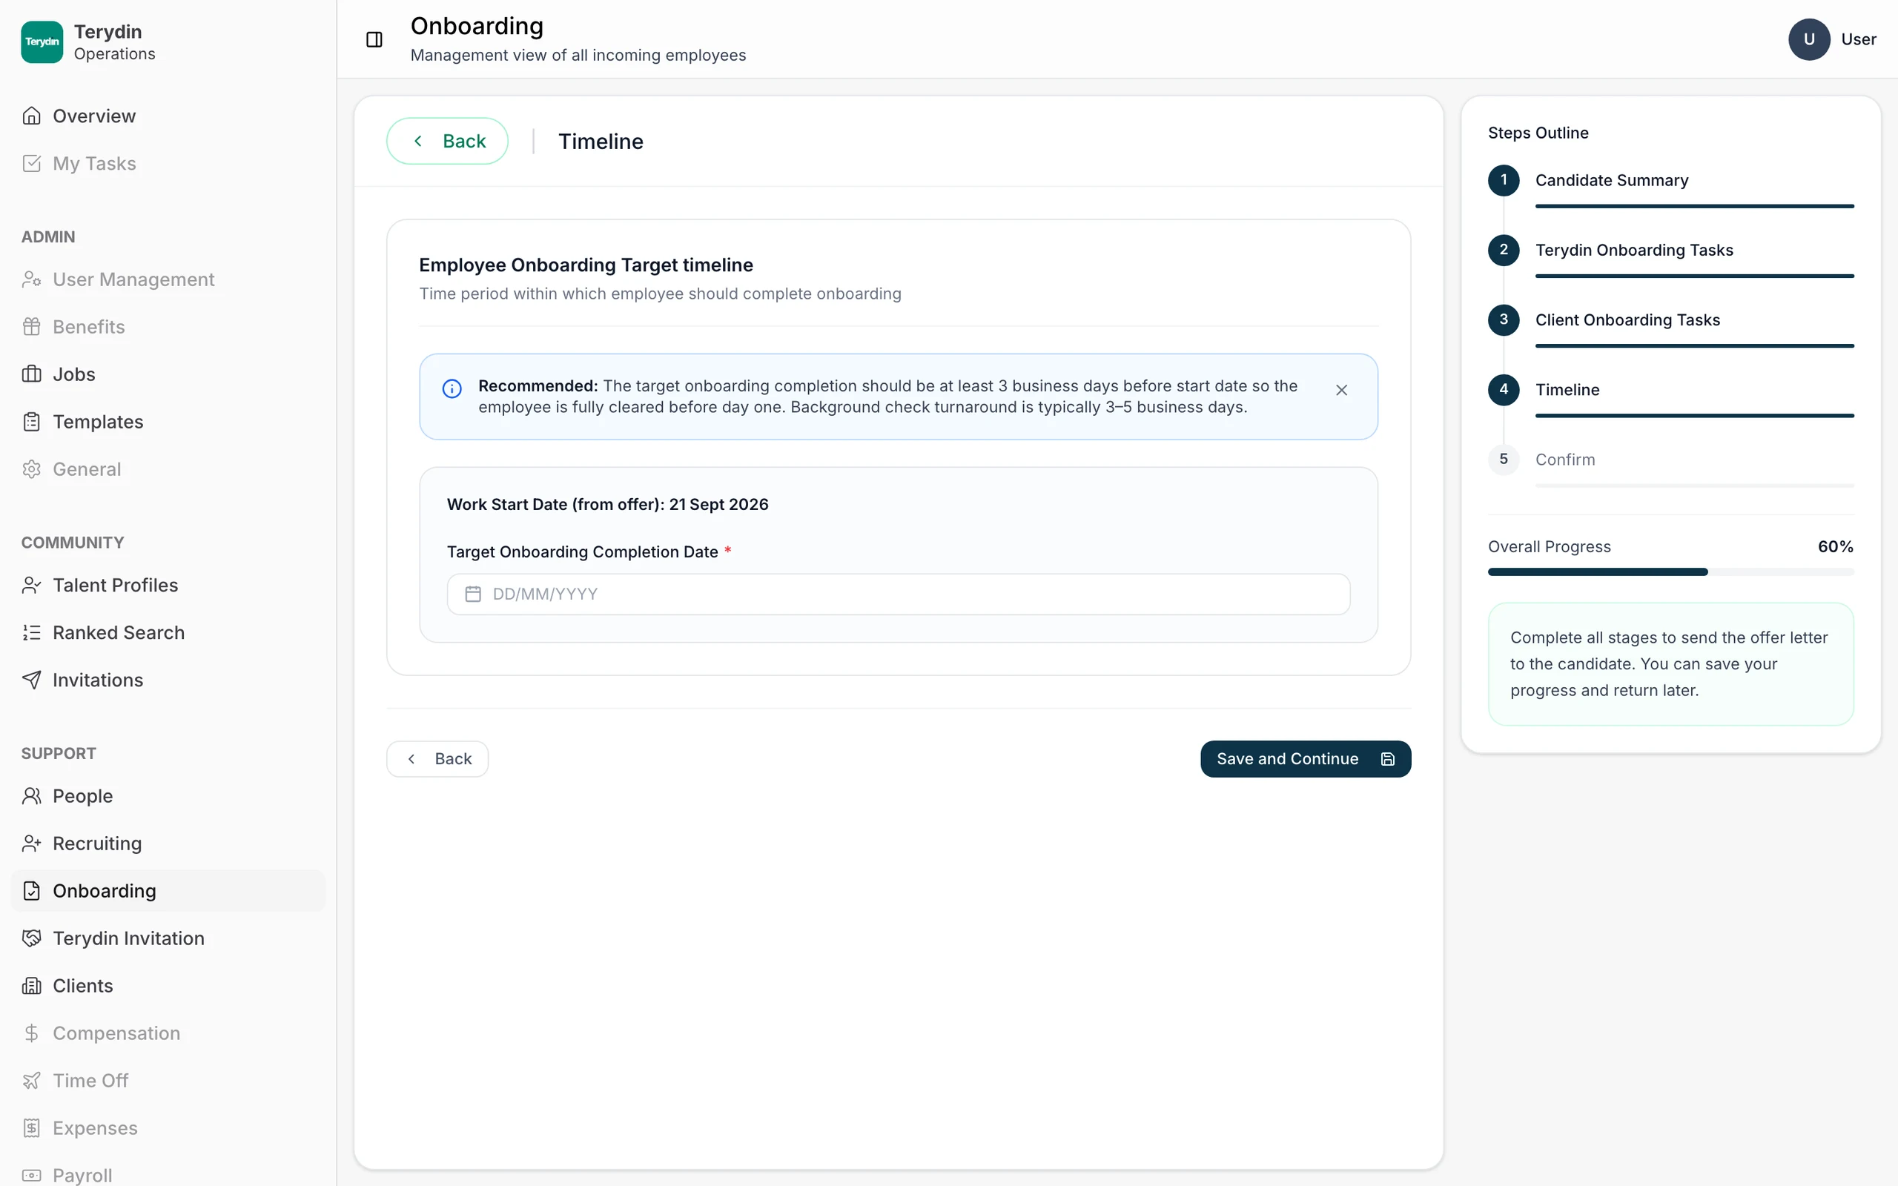
Task: Click "Work Start Date (from offer): 21 Sept 2026"
Action: tap(607, 504)
